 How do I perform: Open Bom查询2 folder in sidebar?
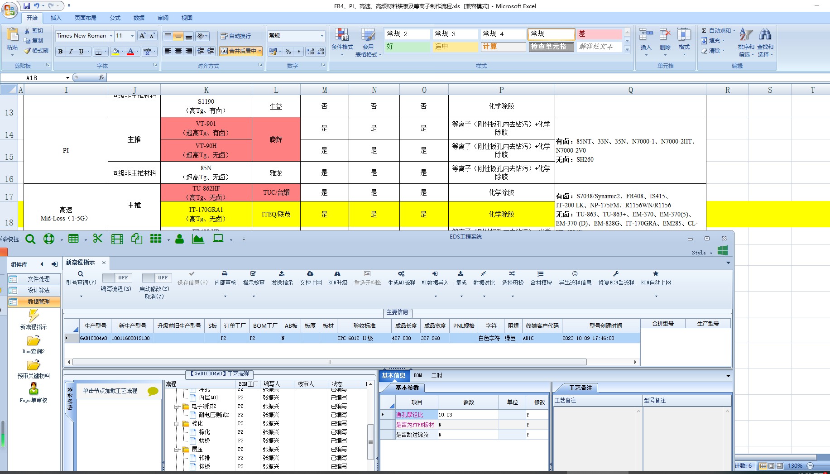point(34,340)
